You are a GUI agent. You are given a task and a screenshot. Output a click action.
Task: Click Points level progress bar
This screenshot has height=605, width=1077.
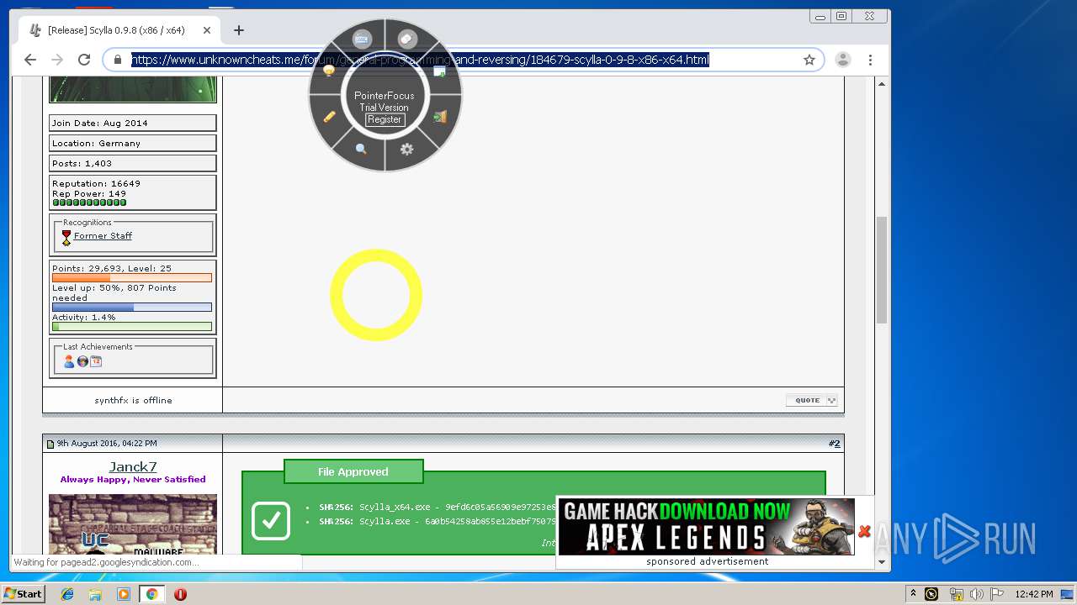(x=132, y=278)
